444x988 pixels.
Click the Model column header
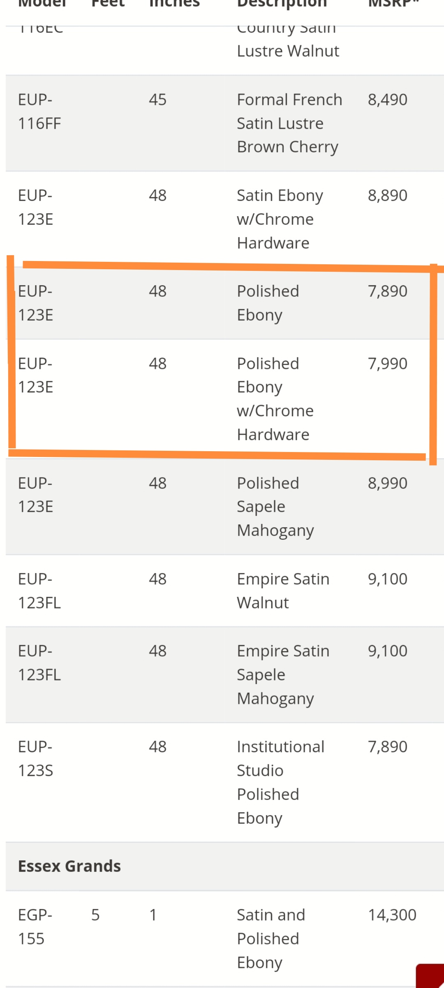pyautogui.click(x=42, y=4)
